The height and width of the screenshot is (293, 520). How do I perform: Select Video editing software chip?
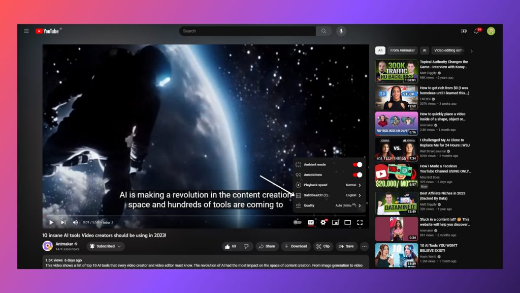449,50
